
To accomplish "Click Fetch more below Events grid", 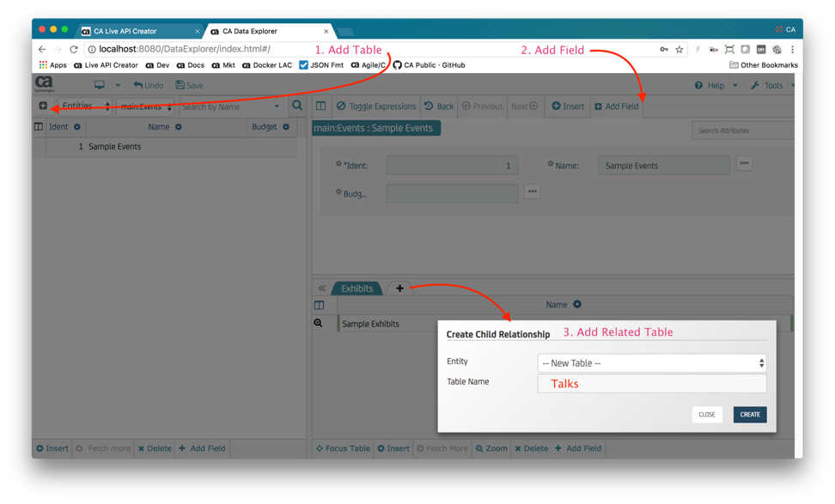I will click(x=103, y=448).
